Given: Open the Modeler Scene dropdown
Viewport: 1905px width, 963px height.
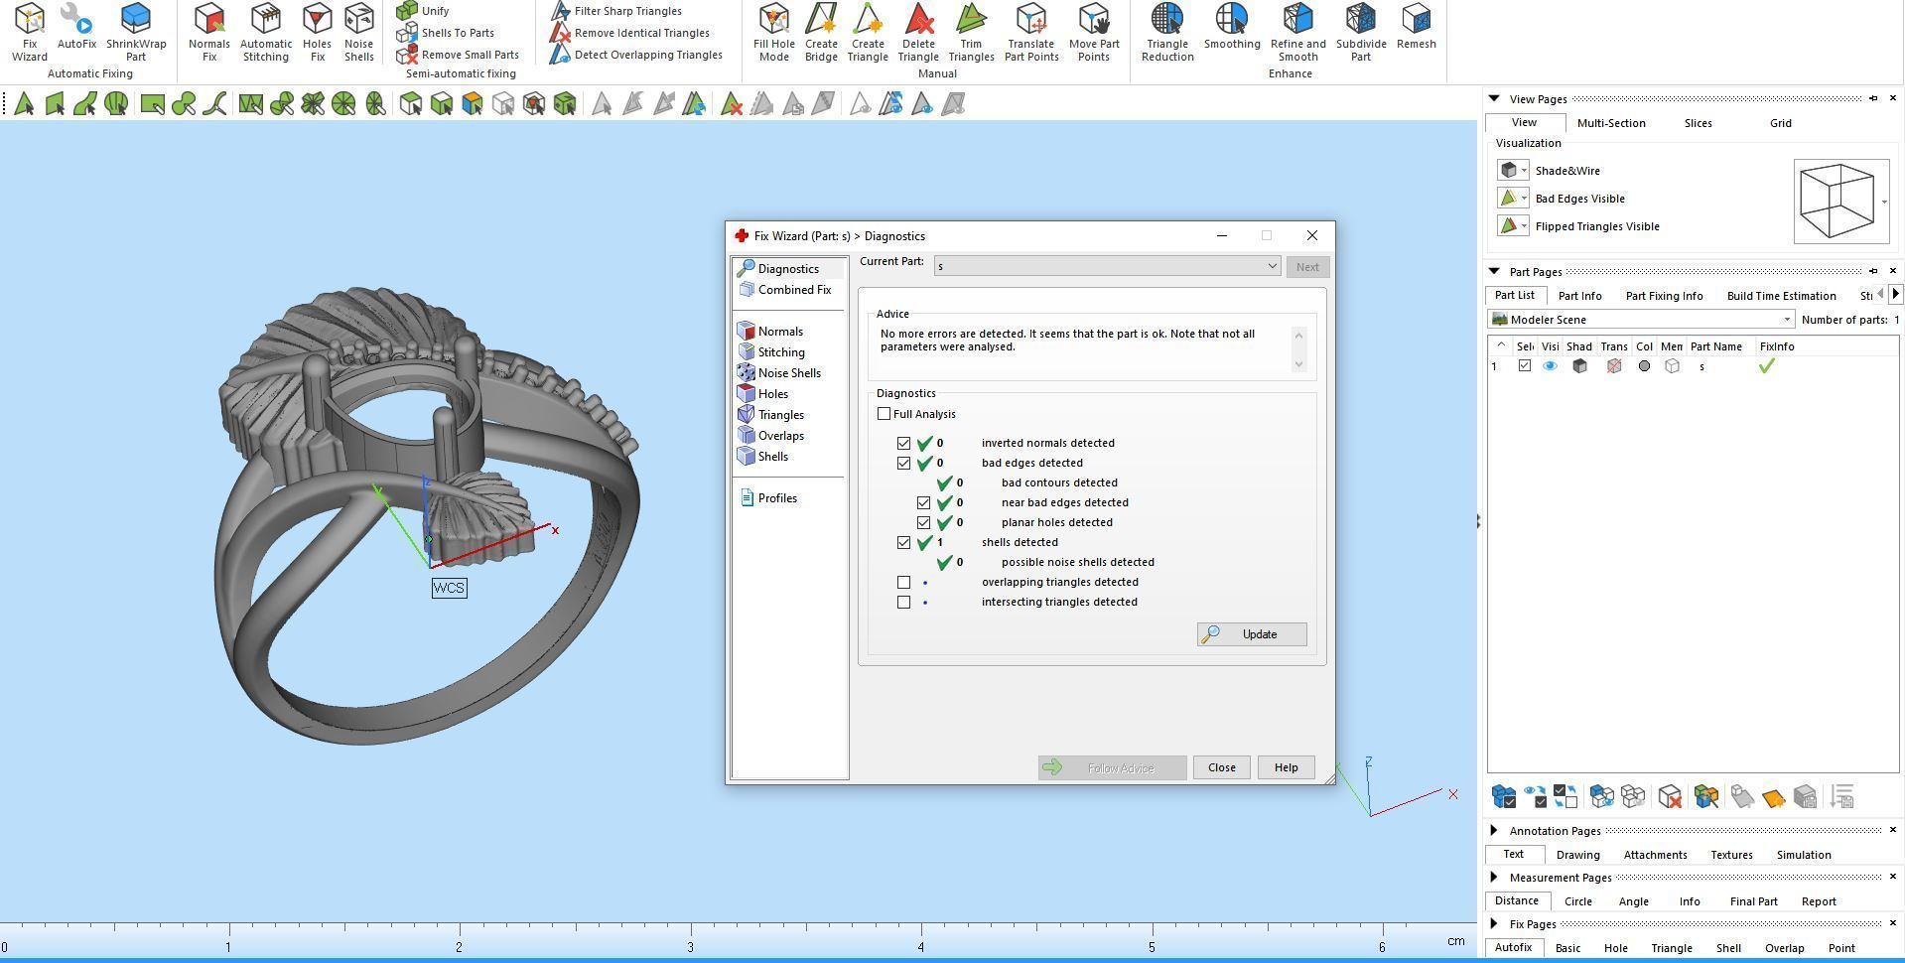Looking at the screenshot, I should pyautogui.click(x=1641, y=320).
